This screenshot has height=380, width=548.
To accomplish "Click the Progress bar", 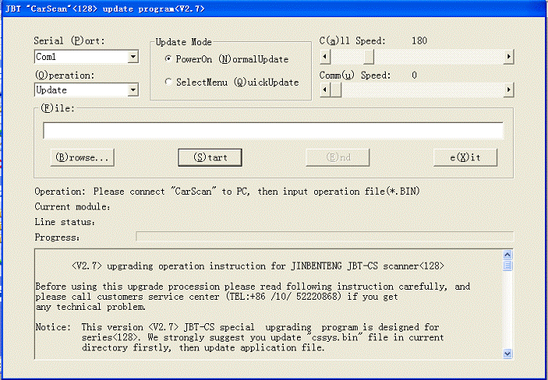I will click(323, 236).
